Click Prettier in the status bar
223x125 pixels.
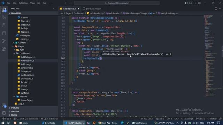(x=212, y=119)
